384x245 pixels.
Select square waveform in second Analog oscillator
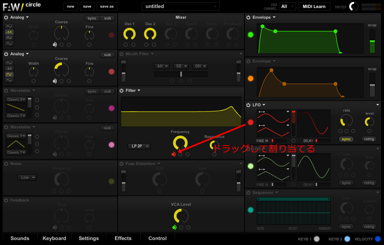(x=9, y=74)
